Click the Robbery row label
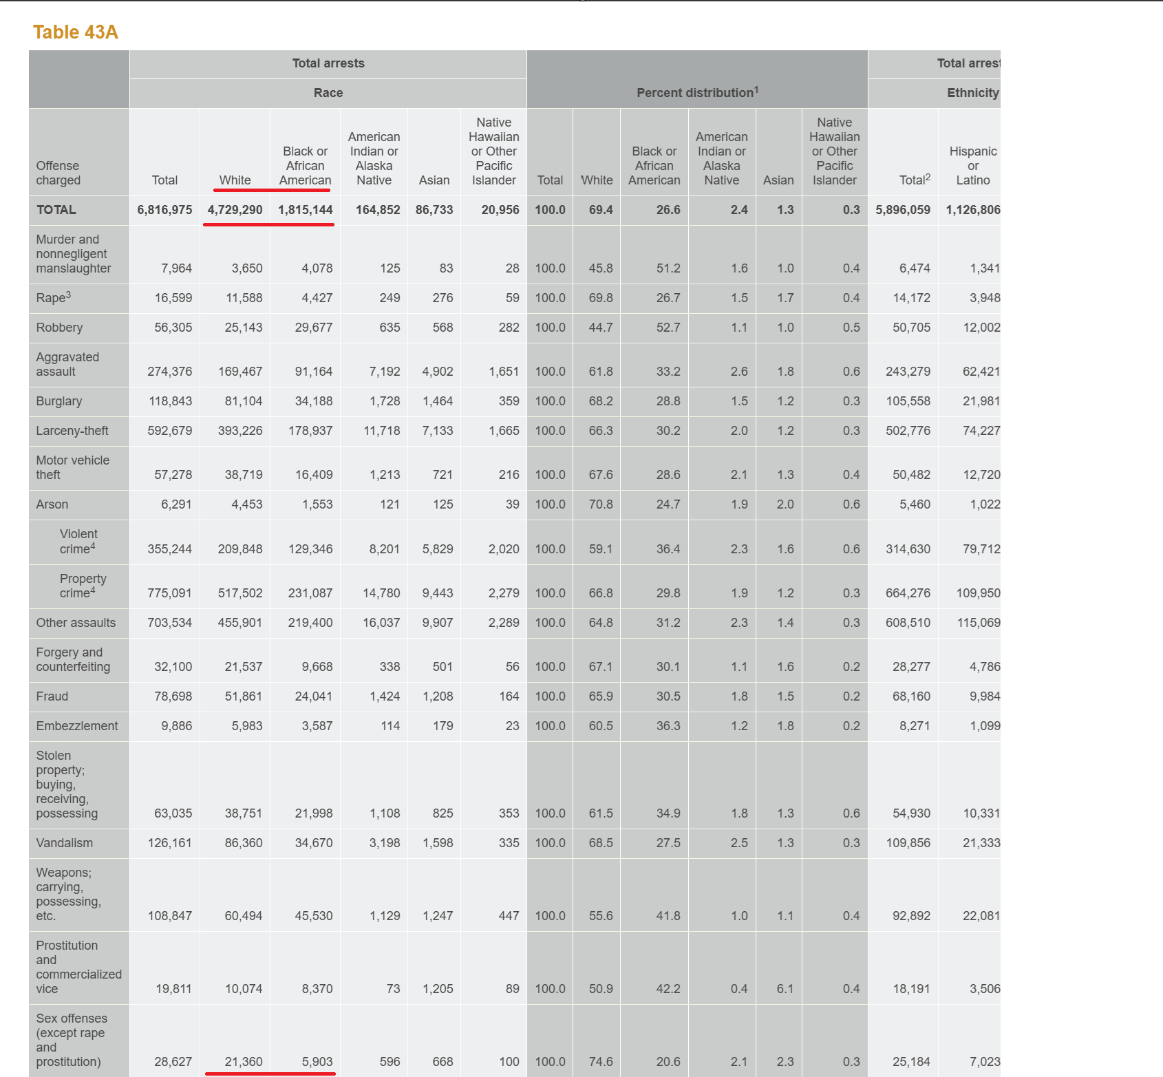Image resolution: width=1163 pixels, height=1077 pixels. tap(59, 328)
